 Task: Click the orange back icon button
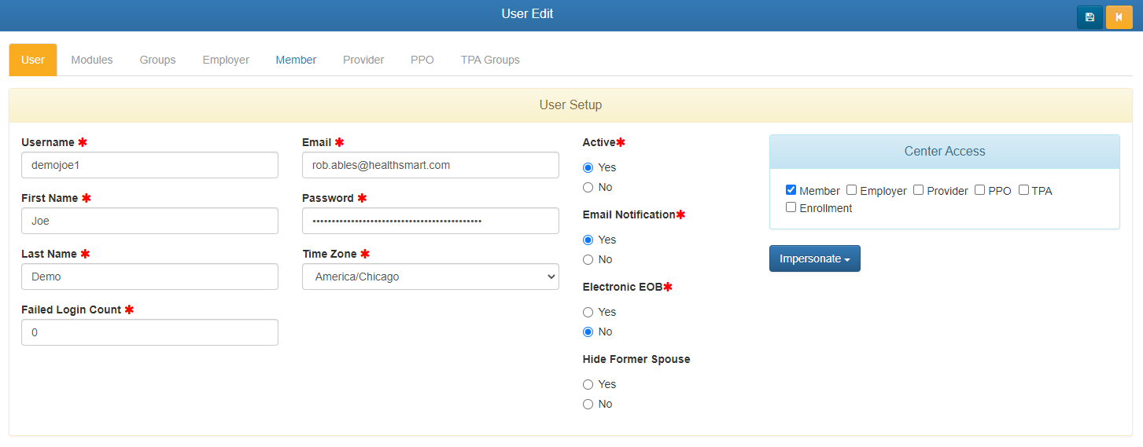(1119, 17)
